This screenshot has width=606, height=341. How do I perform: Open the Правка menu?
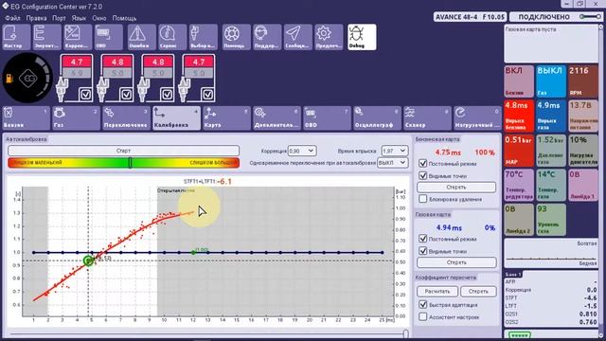(x=36, y=18)
